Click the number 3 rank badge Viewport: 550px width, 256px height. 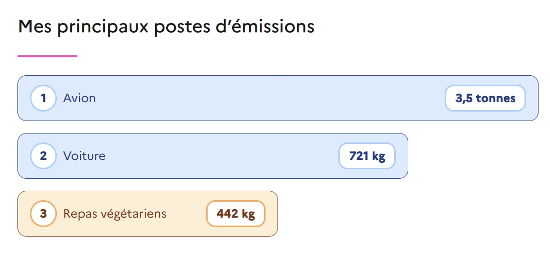[x=43, y=214]
